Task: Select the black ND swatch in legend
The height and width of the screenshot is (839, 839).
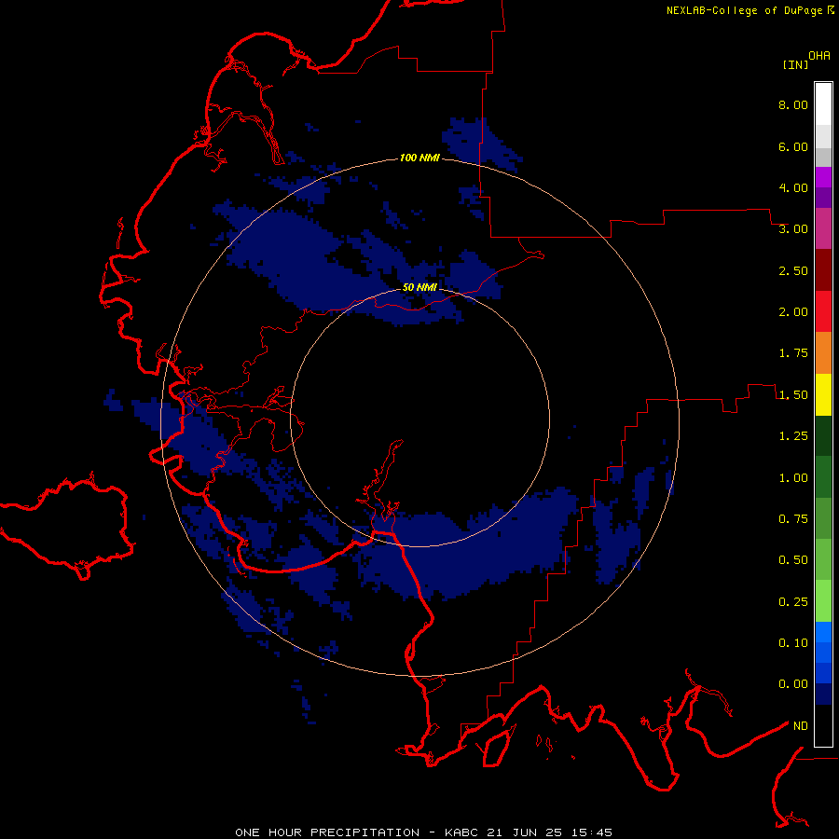Action: point(823,725)
